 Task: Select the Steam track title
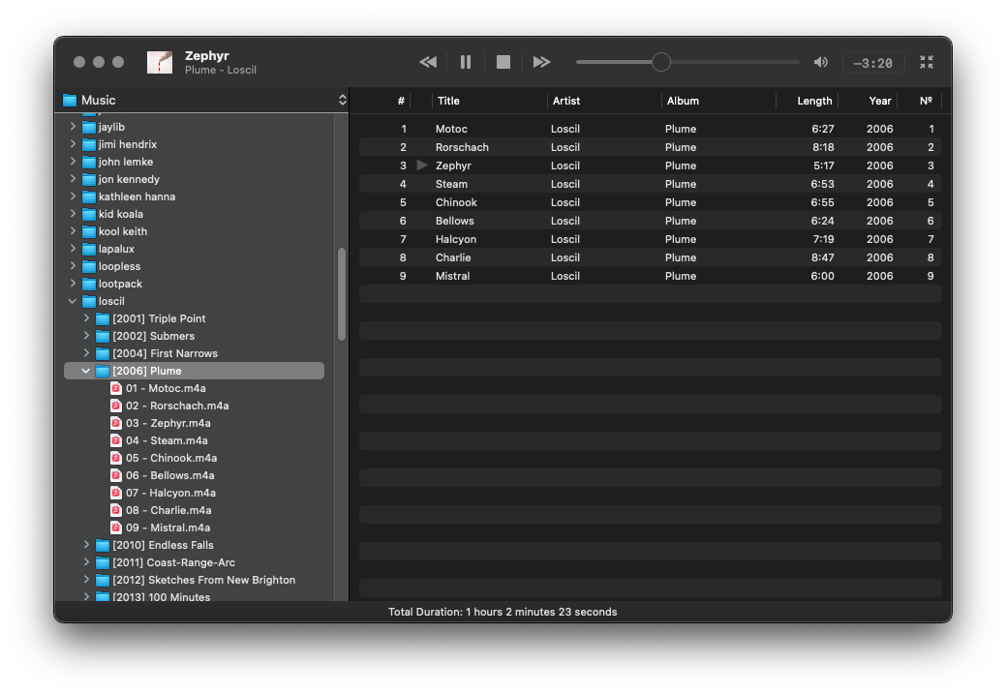[451, 184]
